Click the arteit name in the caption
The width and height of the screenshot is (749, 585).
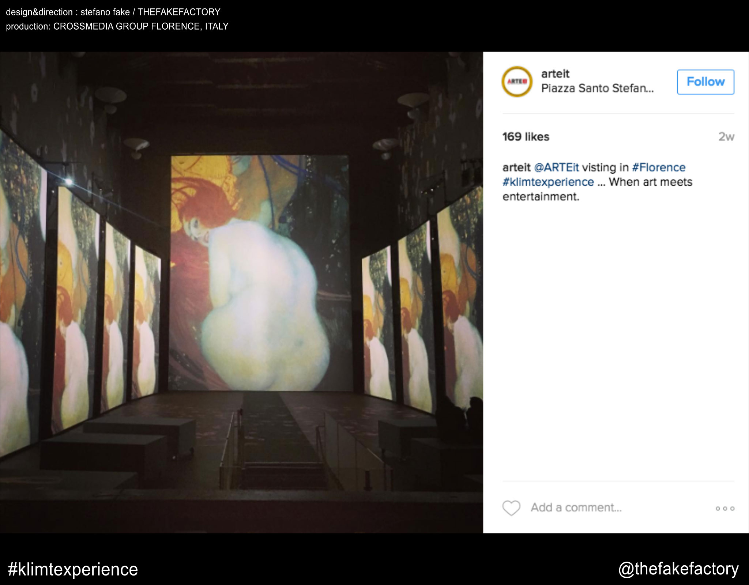(516, 167)
